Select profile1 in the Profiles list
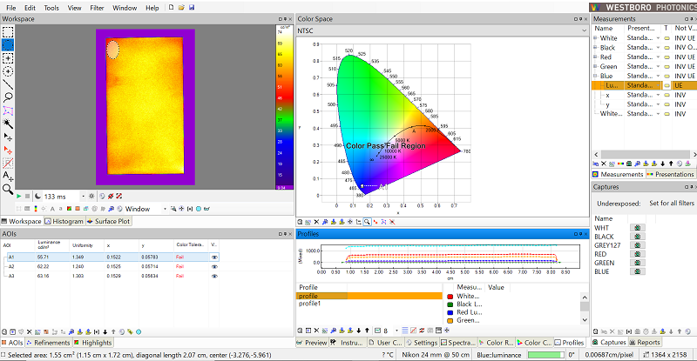Screen dimensions: 697x361 click(369, 304)
